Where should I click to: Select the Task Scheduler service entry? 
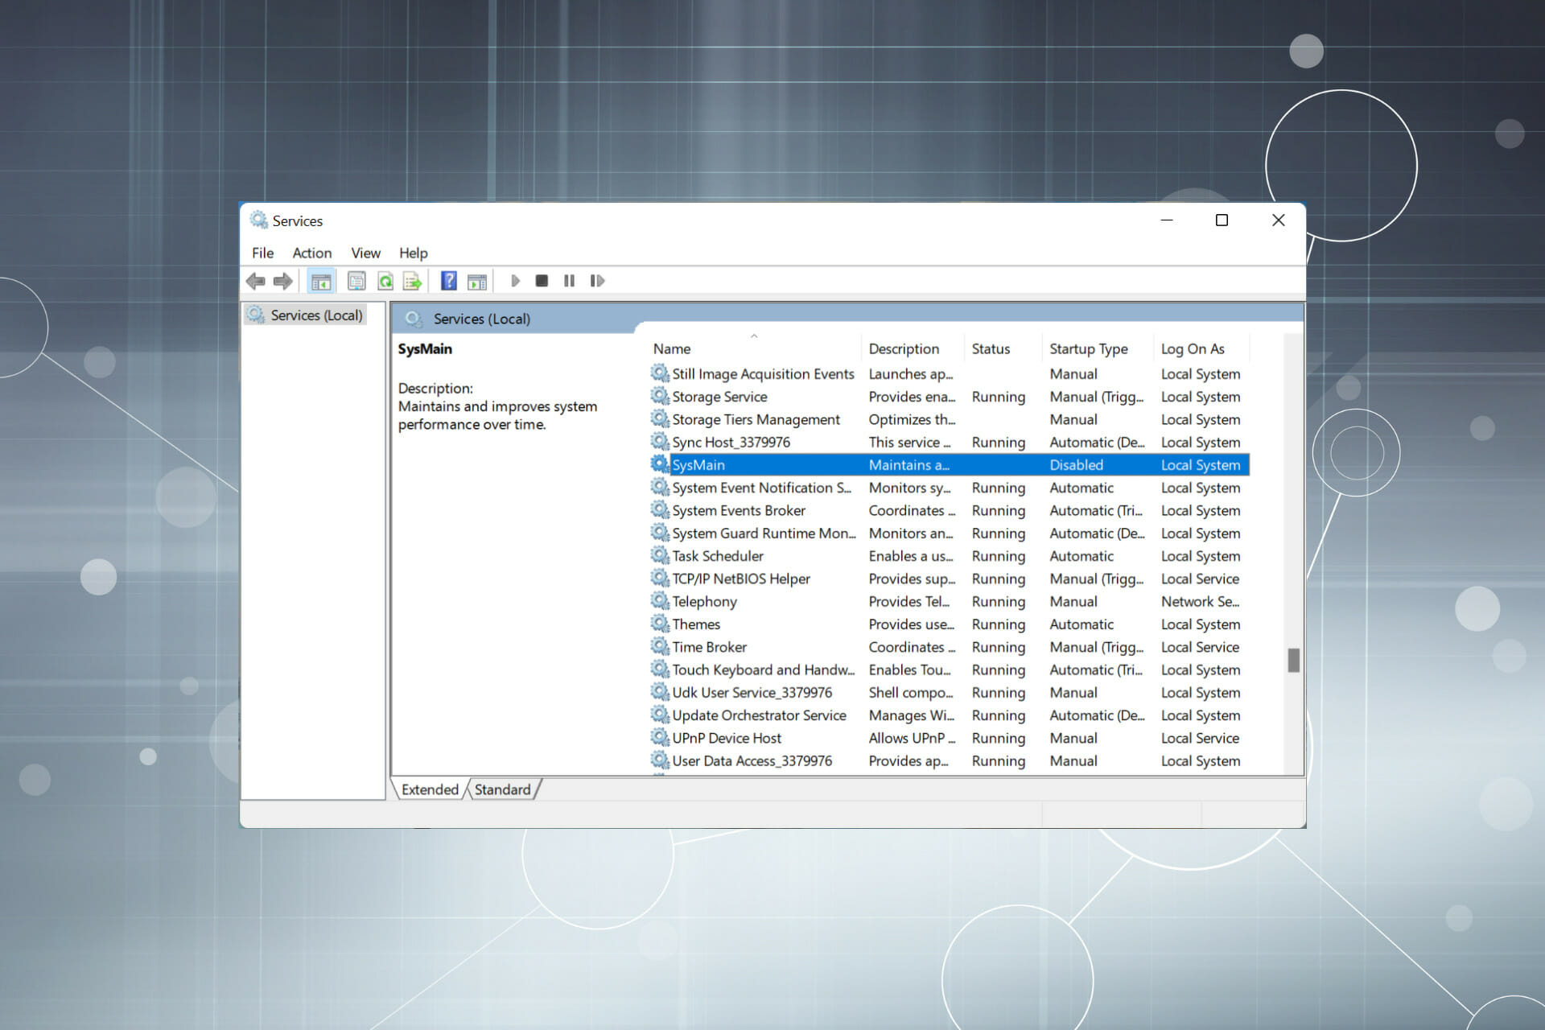click(716, 555)
